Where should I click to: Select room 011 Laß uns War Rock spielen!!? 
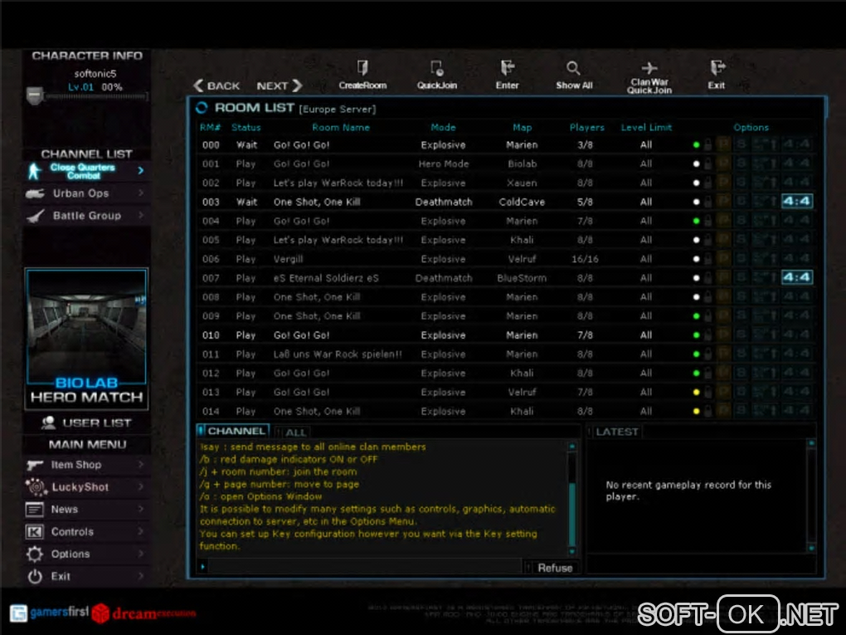pos(506,354)
